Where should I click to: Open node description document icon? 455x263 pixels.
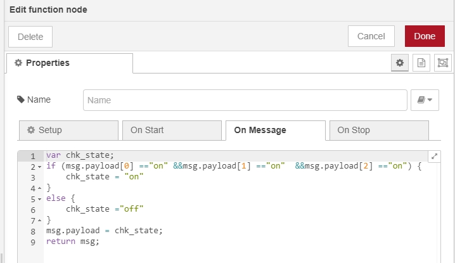pyautogui.click(x=421, y=63)
